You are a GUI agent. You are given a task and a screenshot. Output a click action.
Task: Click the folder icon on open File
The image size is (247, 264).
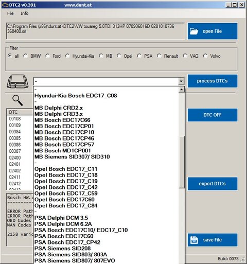pyautogui.click(x=194, y=31)
